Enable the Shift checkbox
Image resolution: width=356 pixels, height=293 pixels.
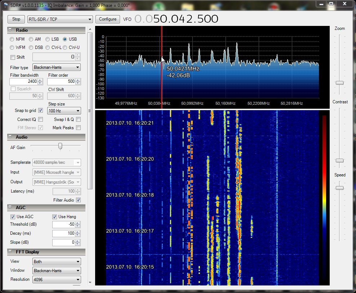pyautogui.click(x=13, y=57)
